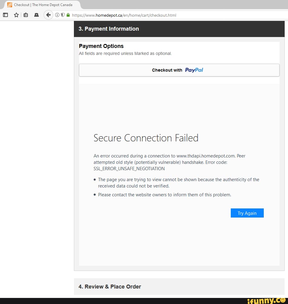Click the SSL_ERROR_UNSAFE_NEGOTIATION error code text

click(129, 168)
